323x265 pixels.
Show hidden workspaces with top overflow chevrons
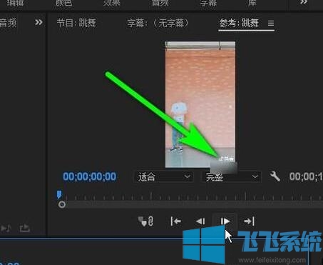tap(304, 2)
